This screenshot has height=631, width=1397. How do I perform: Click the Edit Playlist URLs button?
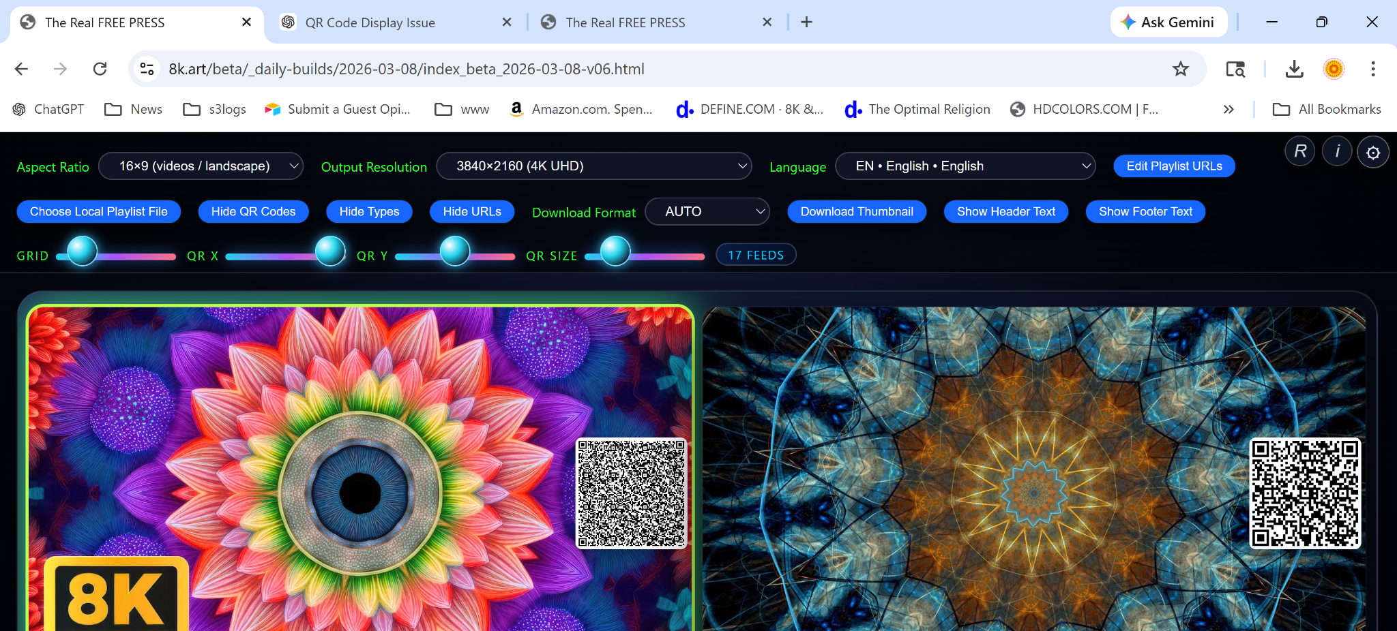click(x=1174, y=166)
